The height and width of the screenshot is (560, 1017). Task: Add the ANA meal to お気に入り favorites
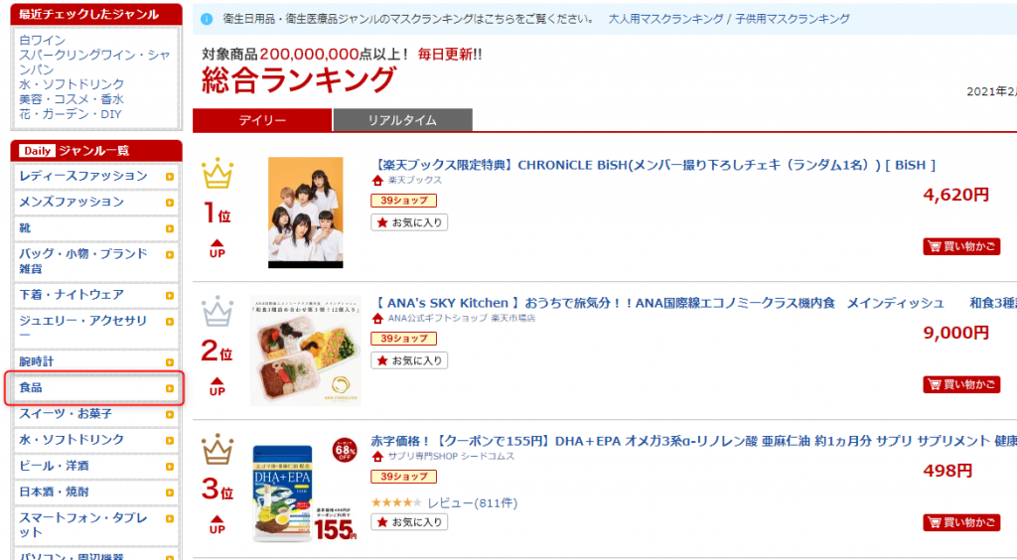(x=409, y=360)
